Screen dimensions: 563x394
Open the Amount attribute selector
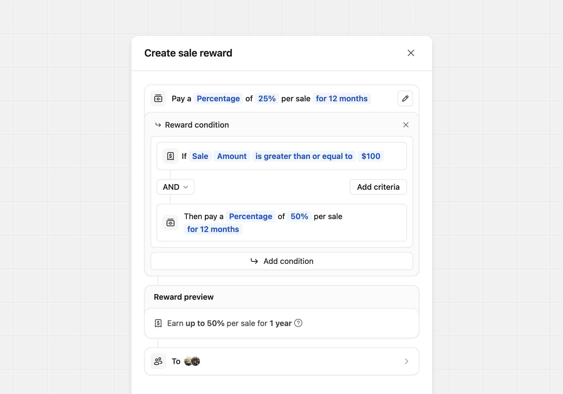pyautogui.click(x=232, y=156)
